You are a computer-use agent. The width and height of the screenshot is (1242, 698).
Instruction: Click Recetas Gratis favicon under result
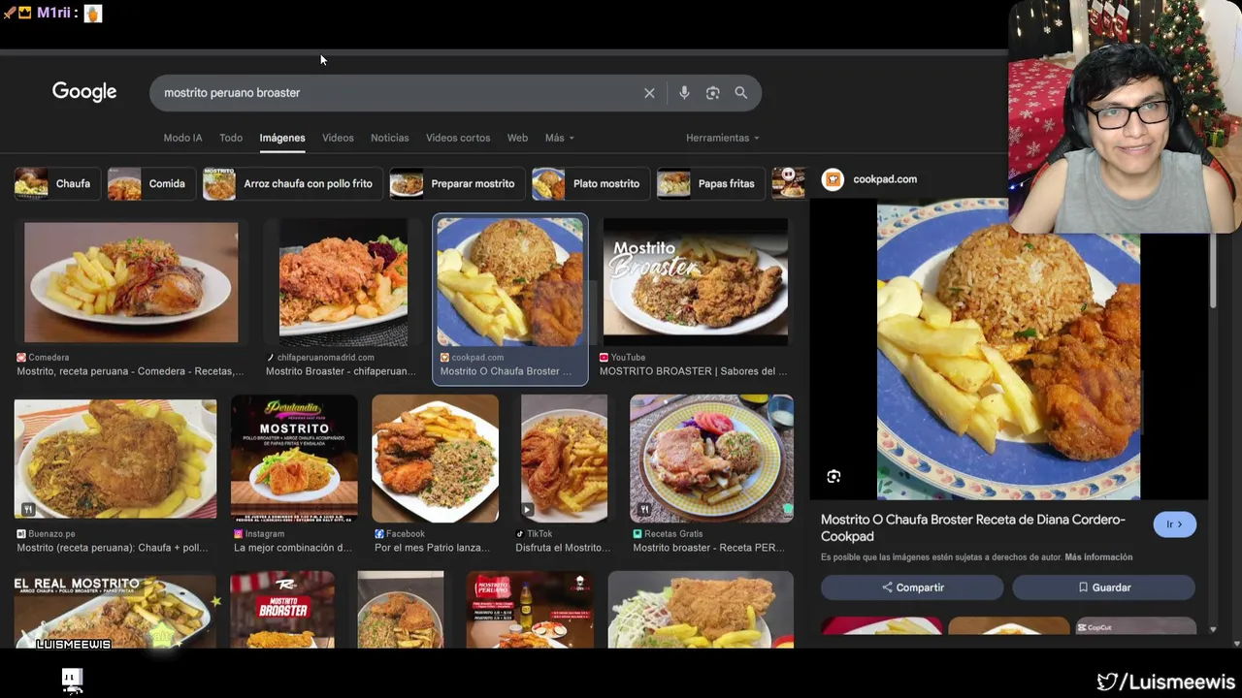pyautogui.click(x=637, y=534)
